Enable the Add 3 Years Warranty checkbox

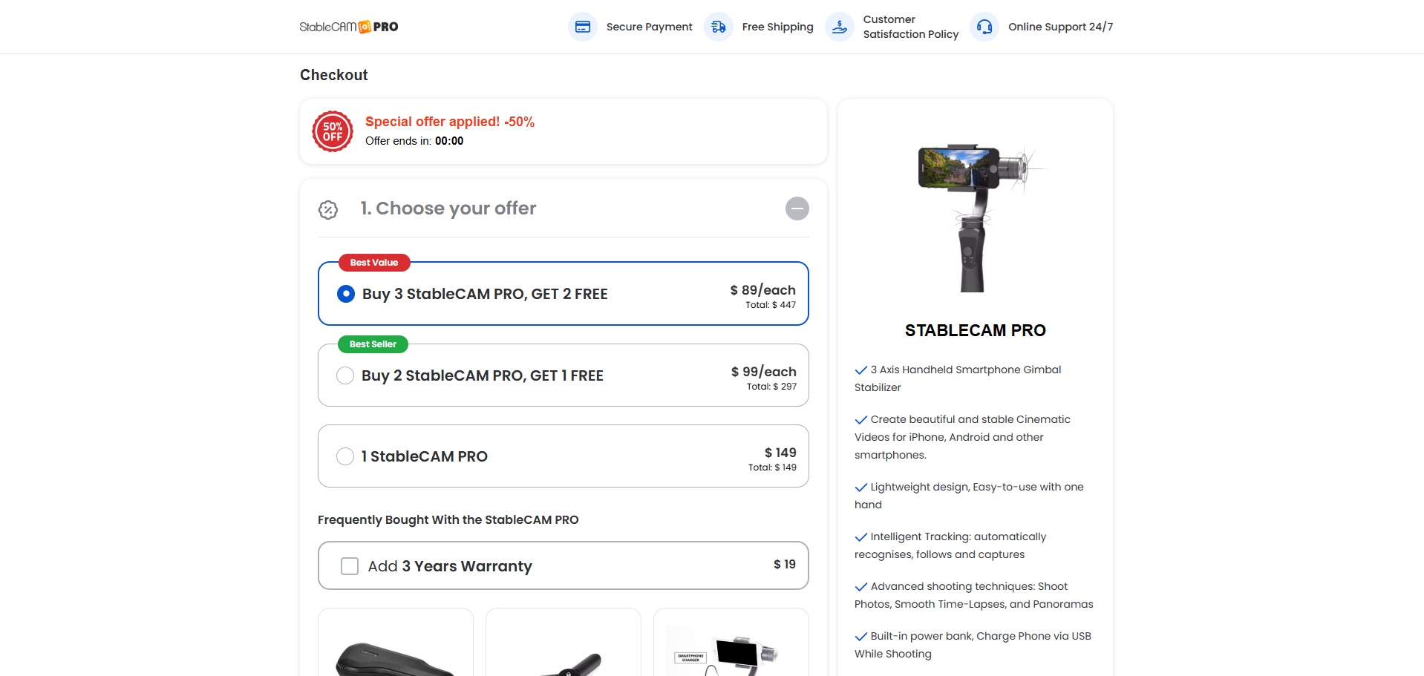pos(350,566)
